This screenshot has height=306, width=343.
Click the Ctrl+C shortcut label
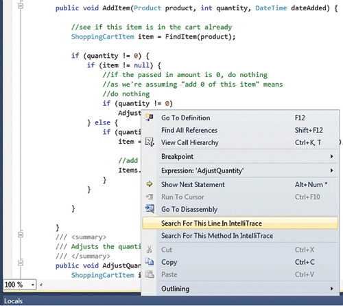click(x=305, y=262)
